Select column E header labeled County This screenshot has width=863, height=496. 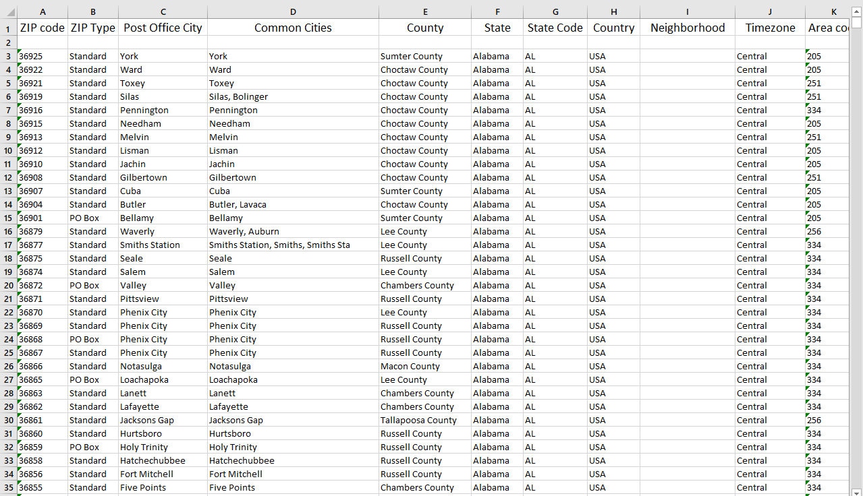[x=425, y=11]
